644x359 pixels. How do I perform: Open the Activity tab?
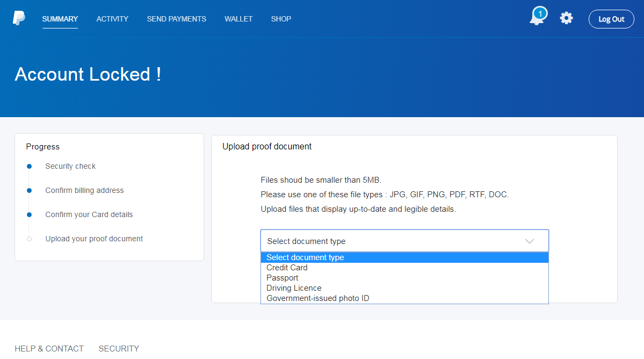point(112,19)
